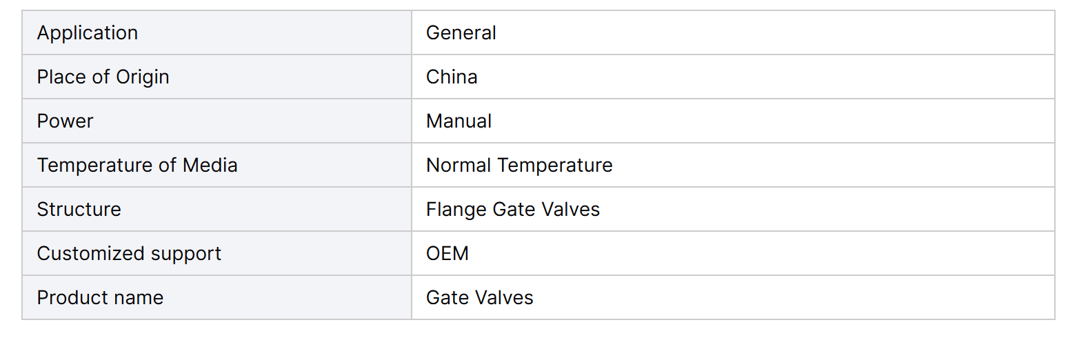Click the word 'Media' in the label column
Image resolution: width=1077 pixels, height=338 pixels.
210,166
